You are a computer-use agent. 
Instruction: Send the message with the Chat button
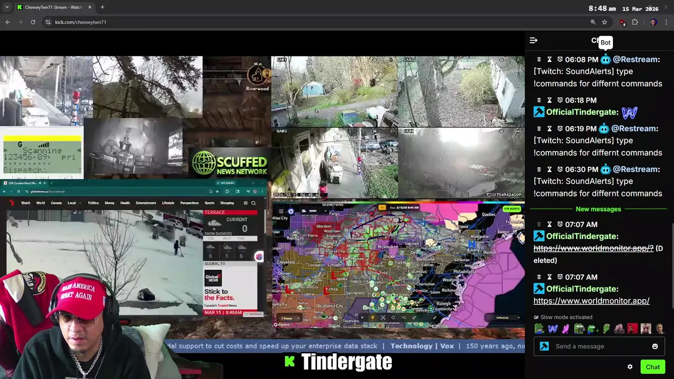coord(653,367)
